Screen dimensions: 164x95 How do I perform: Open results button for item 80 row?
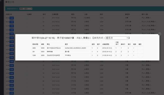pyautogui.click(x=12, y=81)
